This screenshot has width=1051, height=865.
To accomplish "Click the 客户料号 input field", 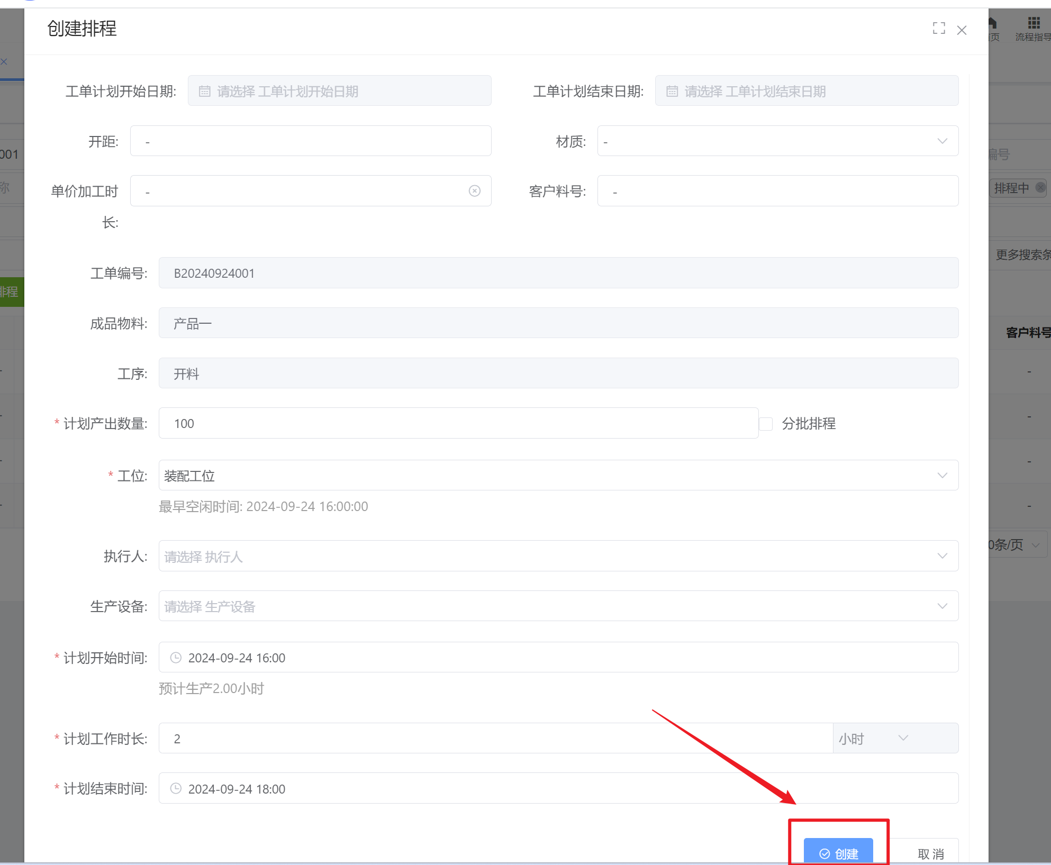I will [778, 191].
